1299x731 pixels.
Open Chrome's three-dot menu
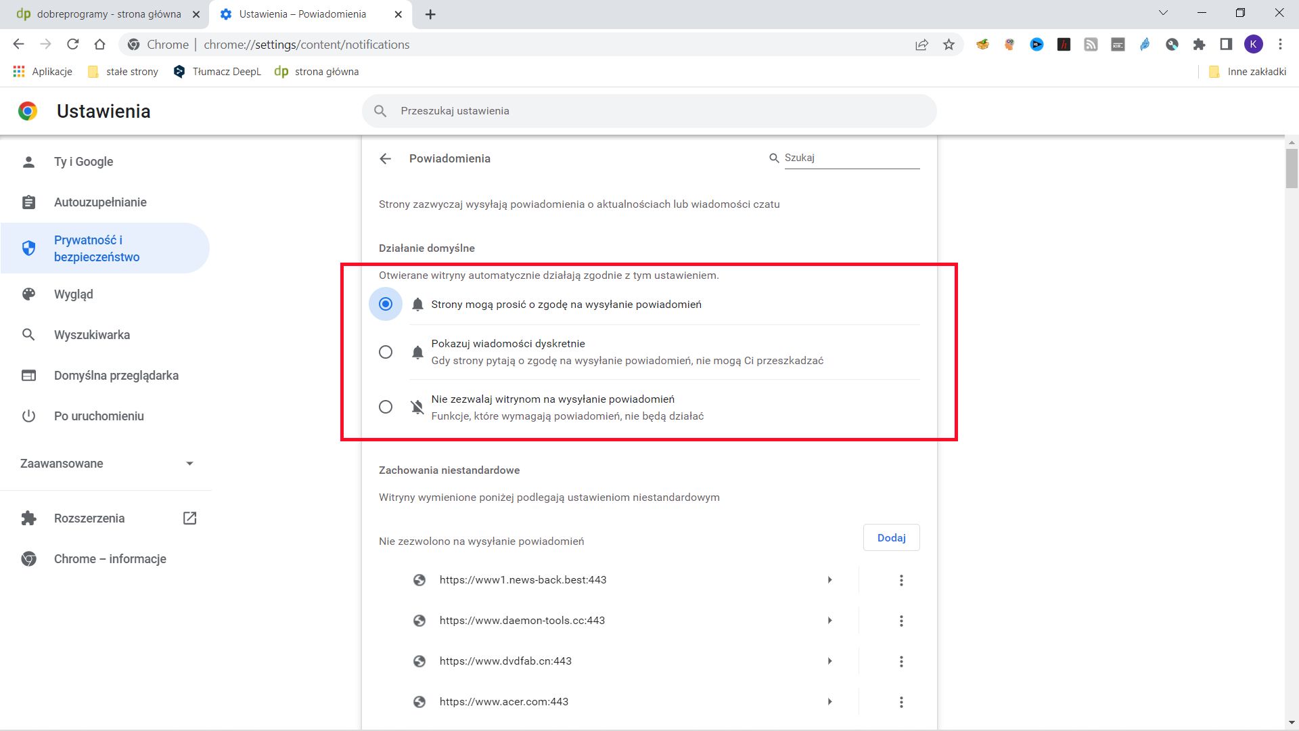(x=1279, y=44)
